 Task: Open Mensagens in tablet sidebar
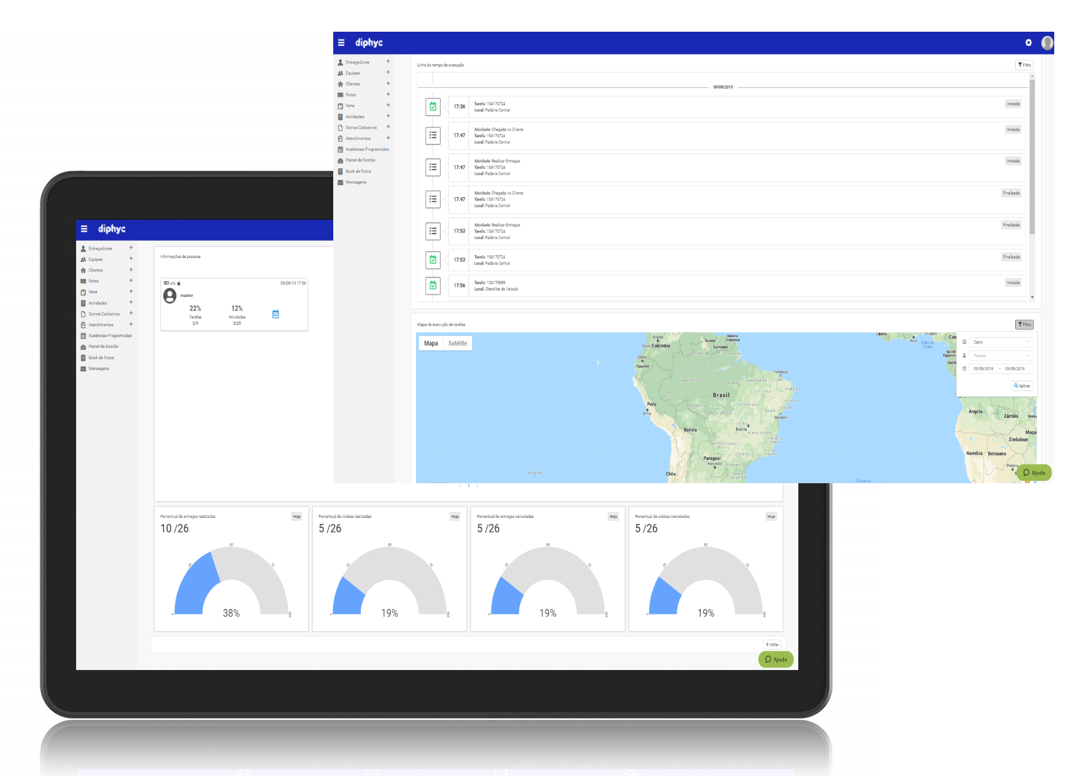(99, 369)
